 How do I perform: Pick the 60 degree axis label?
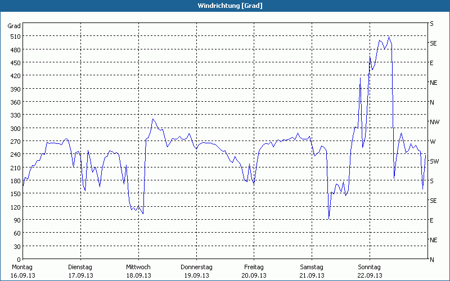(17, 233)
